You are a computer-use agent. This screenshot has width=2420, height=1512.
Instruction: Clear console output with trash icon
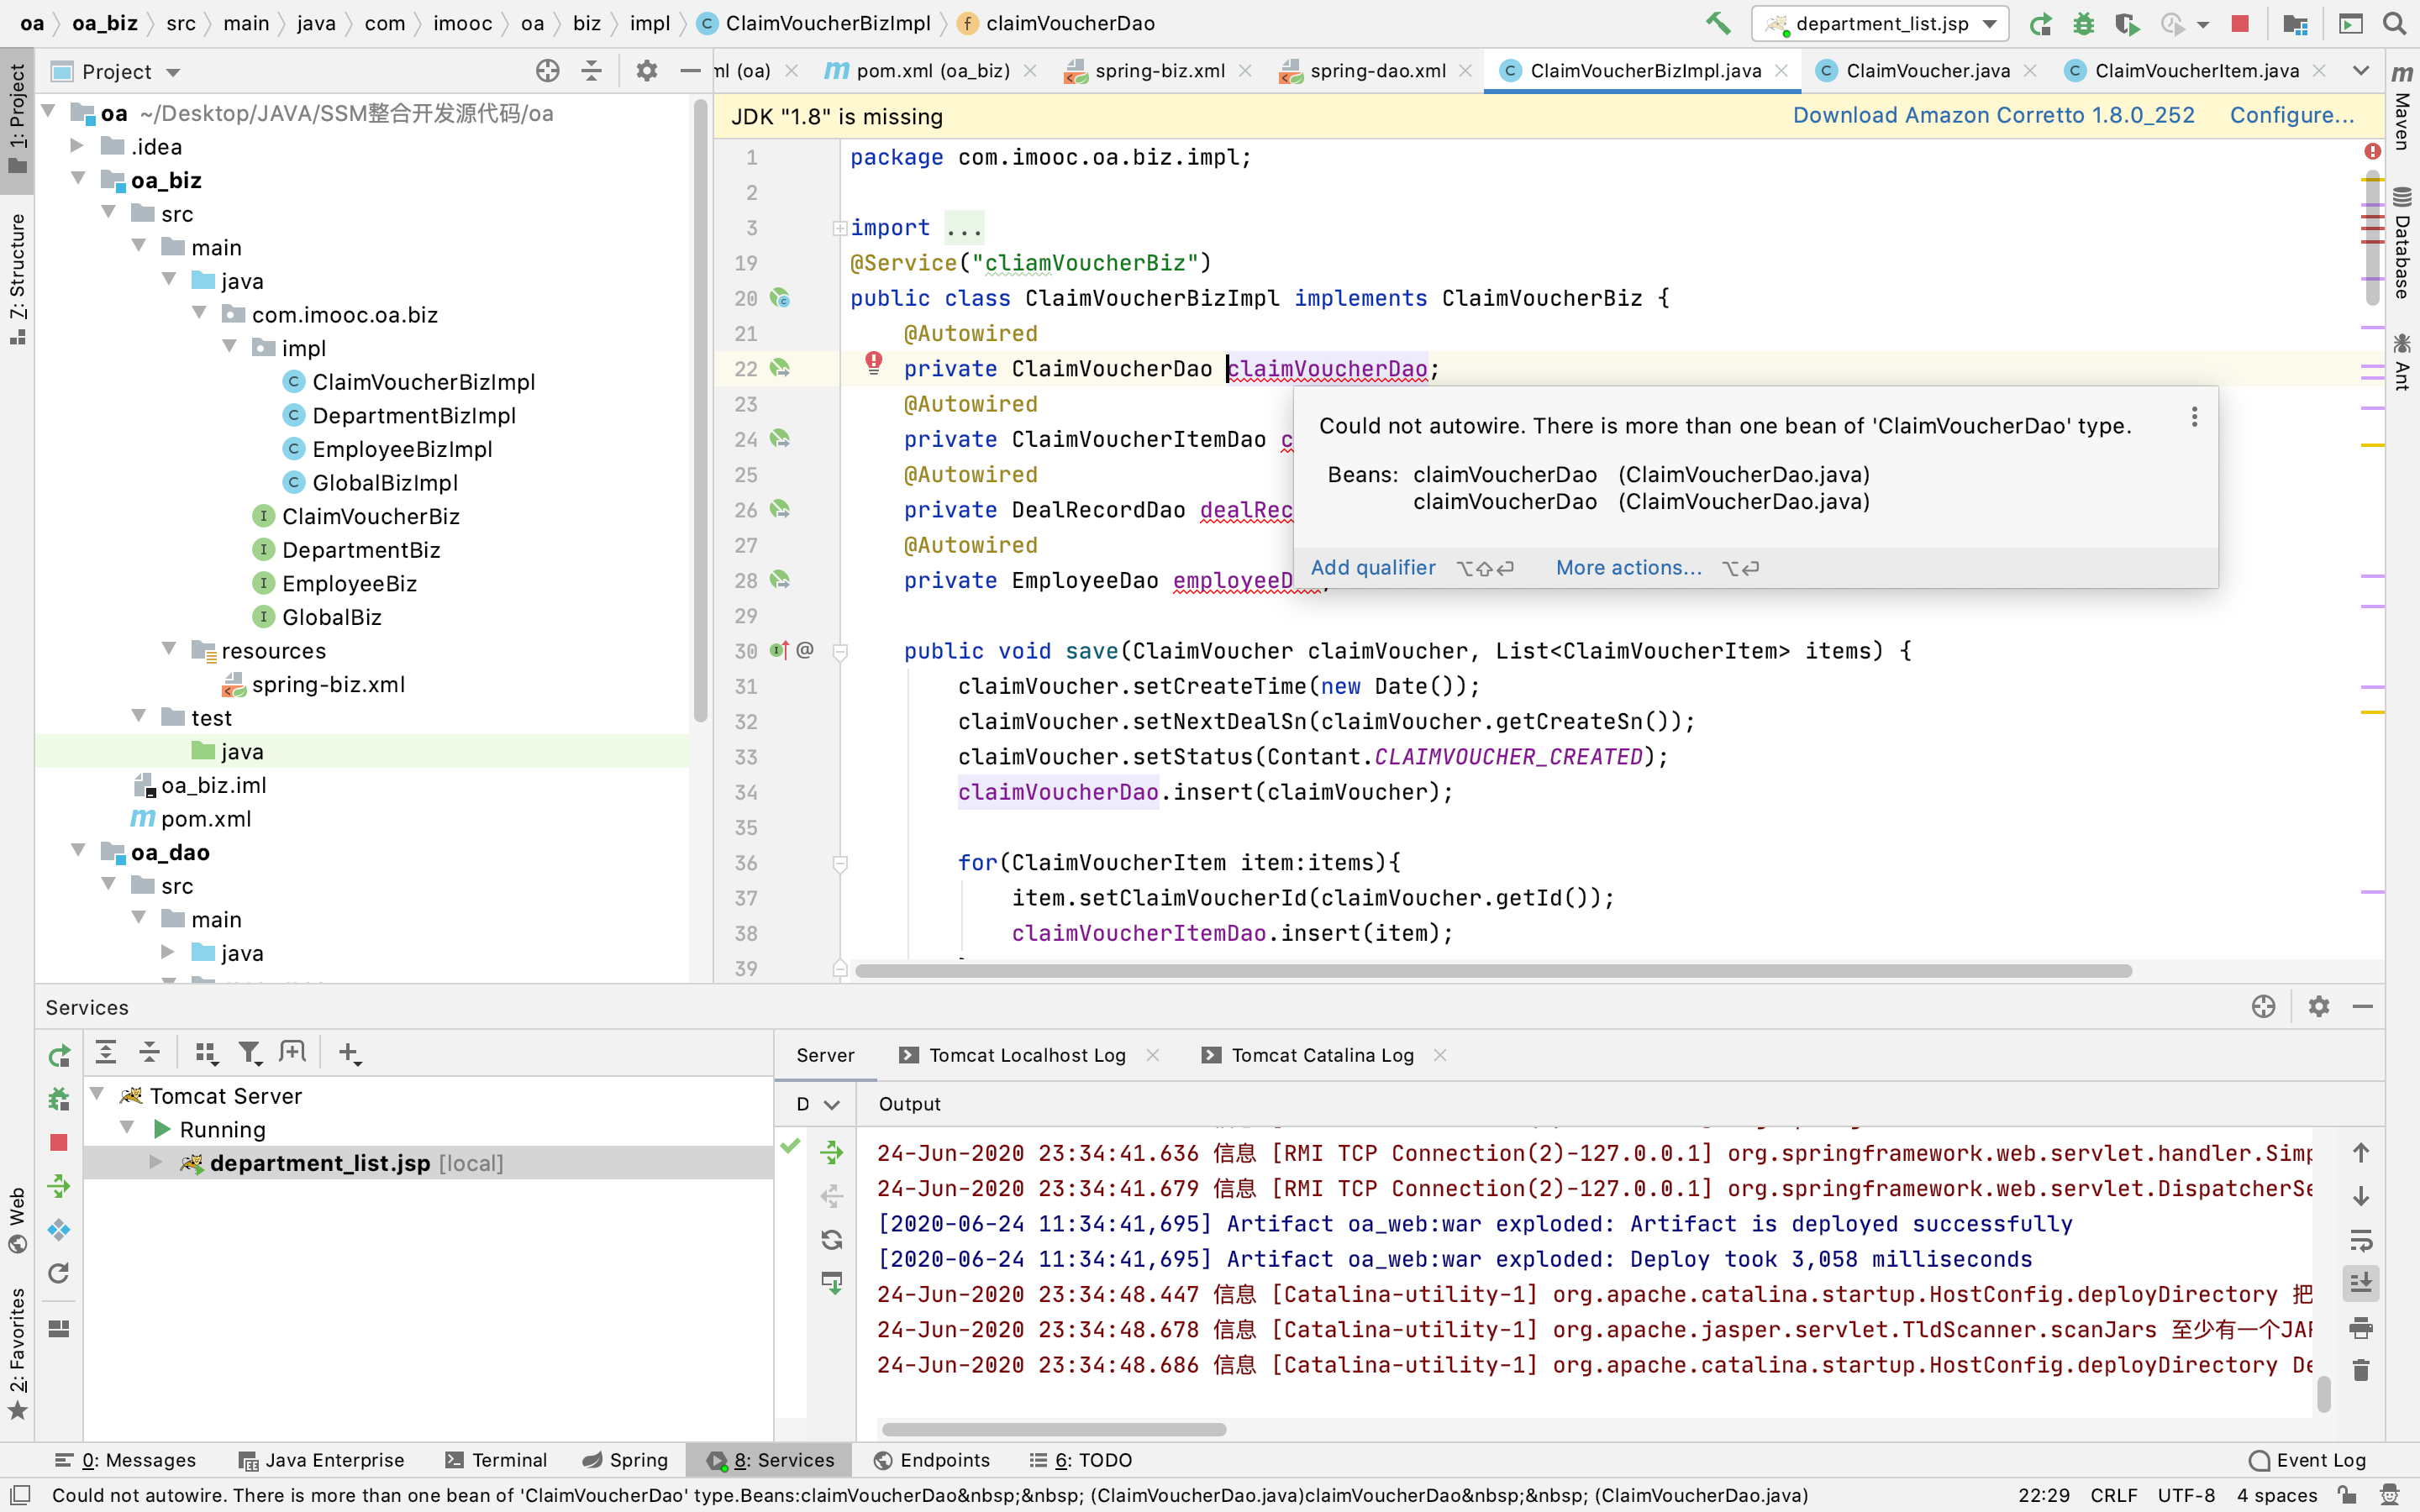2361,1370
